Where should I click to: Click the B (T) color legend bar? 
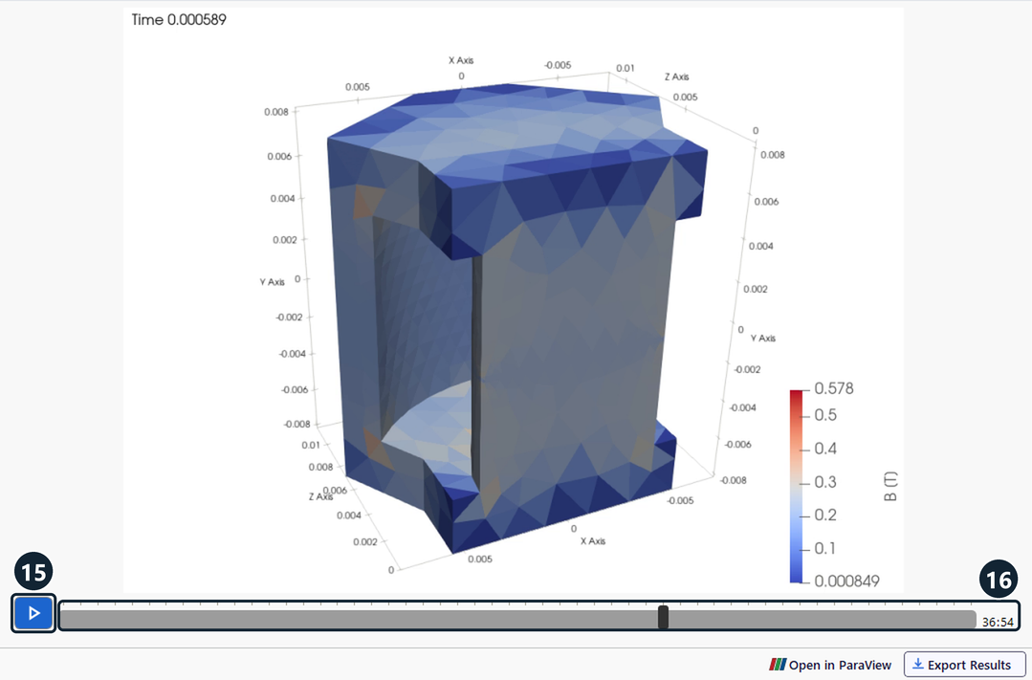click(x=797, y=487)
